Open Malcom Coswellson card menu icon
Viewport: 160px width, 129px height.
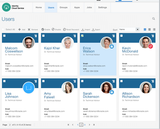coord(36,36)
